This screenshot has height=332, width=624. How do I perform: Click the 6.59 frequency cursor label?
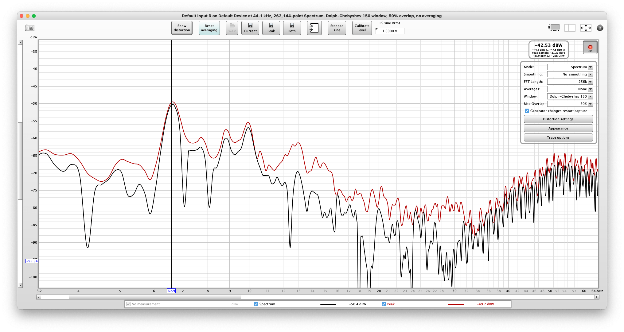click(171, 291)
